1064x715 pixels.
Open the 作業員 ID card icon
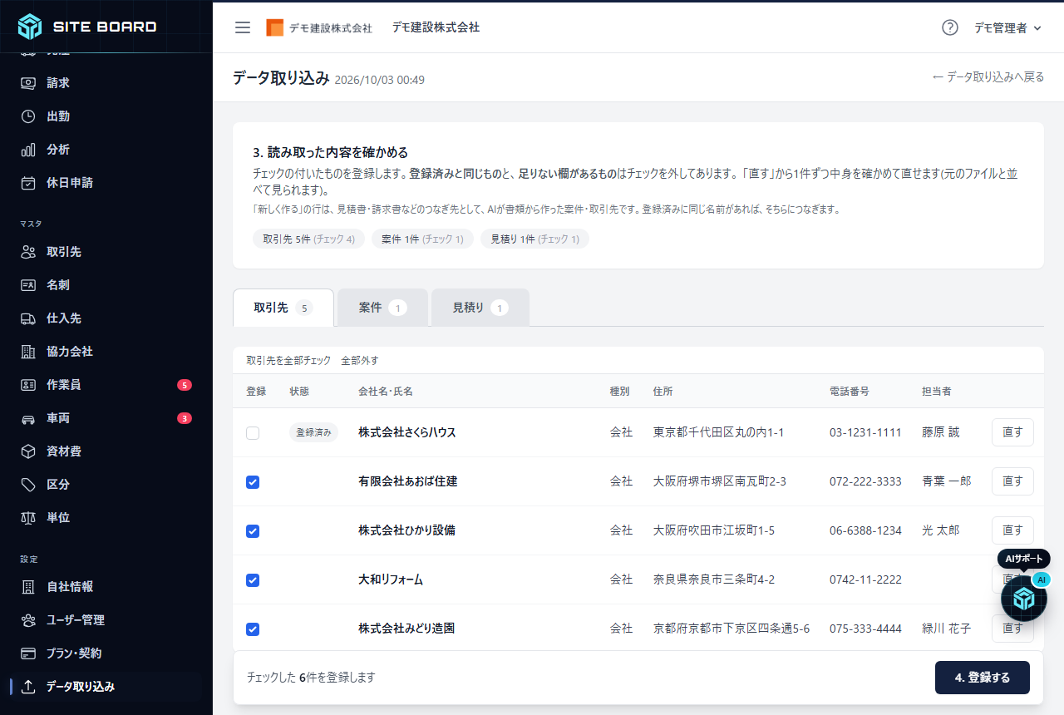point(28,385)
